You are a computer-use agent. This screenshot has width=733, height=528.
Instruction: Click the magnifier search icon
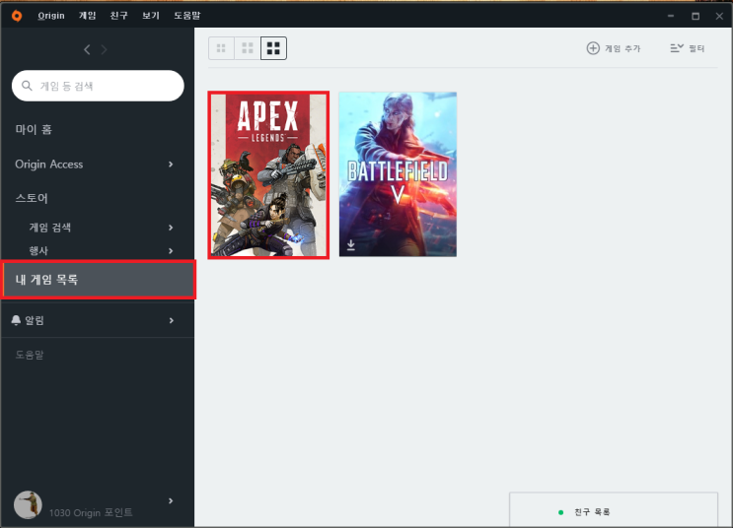(27, 86)
